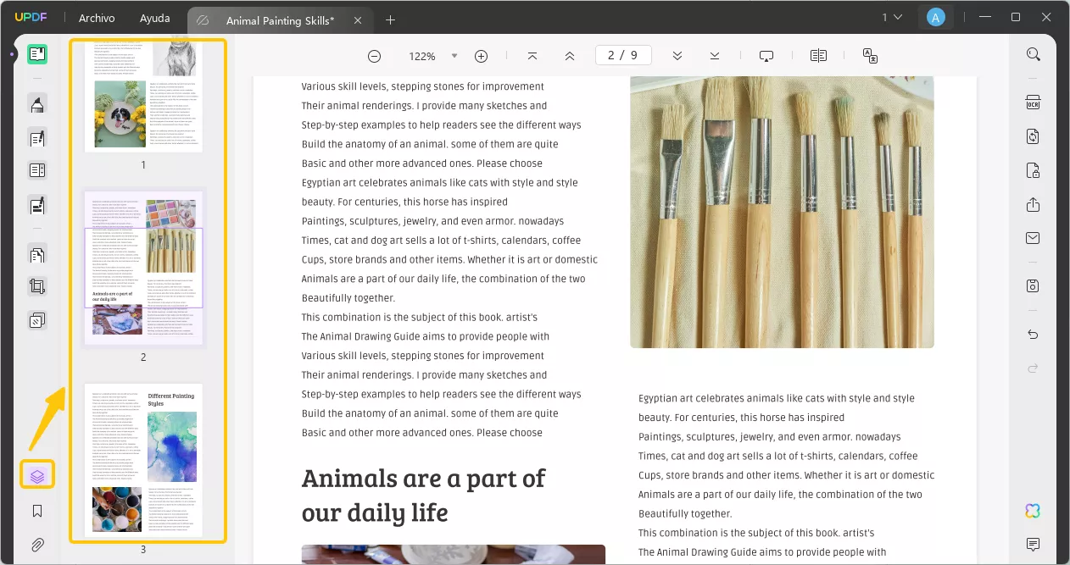Open the Bookmarks panel

tap(36, 511)
